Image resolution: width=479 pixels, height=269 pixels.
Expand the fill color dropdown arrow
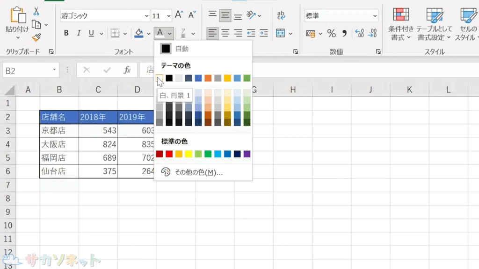[148, 34]
